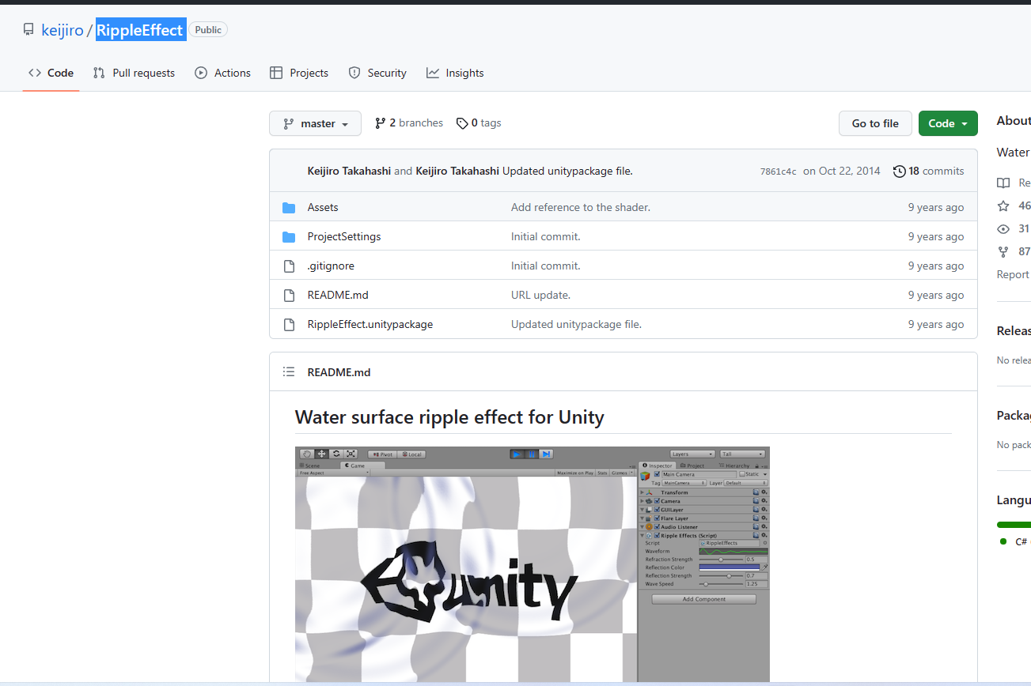Click the tag icon beside 0 tags
Image resolution: width=1031 pixels, height=686 pixels.
coord(461,122)
